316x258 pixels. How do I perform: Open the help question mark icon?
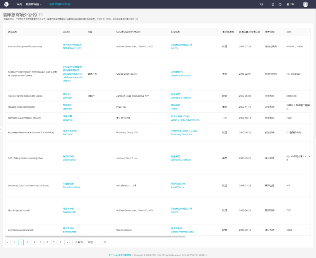coord(280,4)
